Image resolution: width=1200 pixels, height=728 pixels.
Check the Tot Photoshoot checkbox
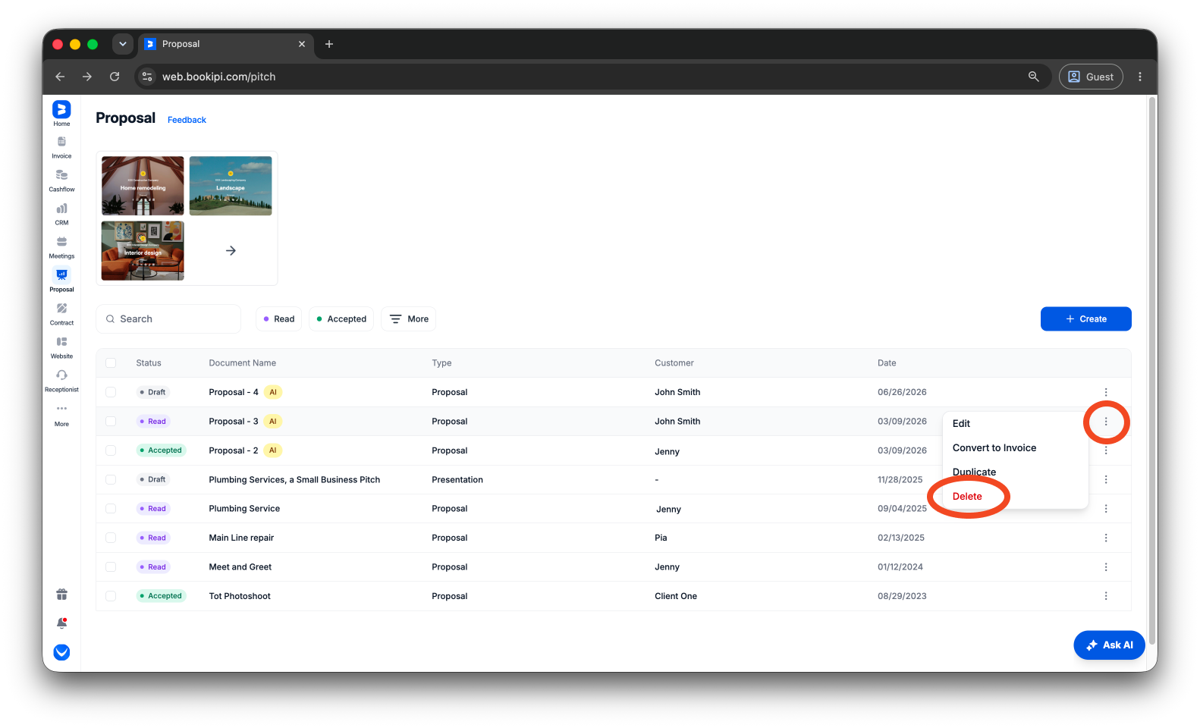point(111,596)
